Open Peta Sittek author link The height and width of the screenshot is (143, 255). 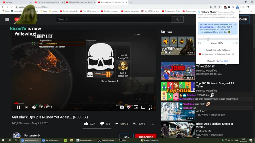click(x=224, y=61)
